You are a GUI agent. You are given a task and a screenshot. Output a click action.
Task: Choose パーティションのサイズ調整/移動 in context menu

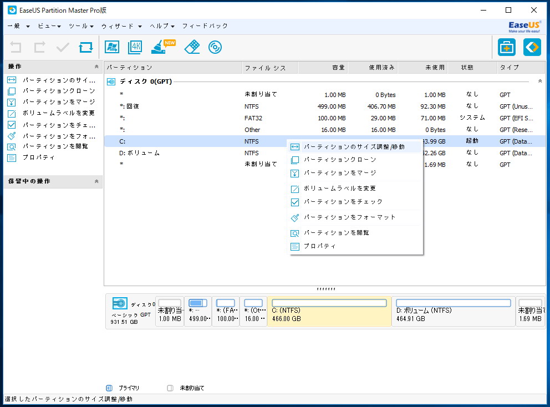[355, 146]
